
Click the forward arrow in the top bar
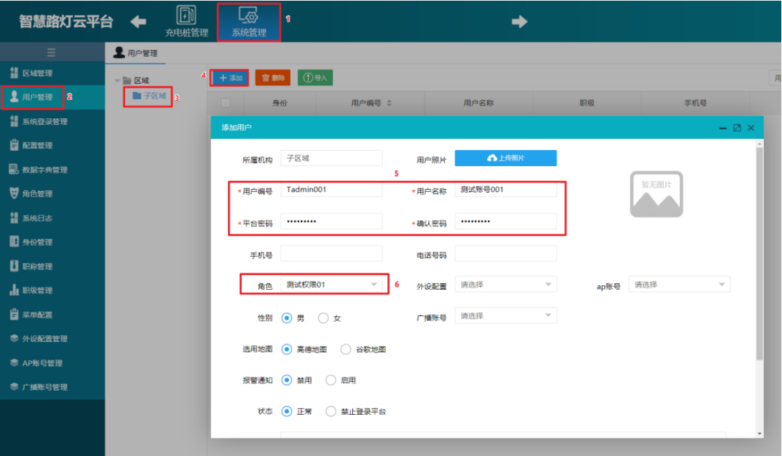(519, 21)
